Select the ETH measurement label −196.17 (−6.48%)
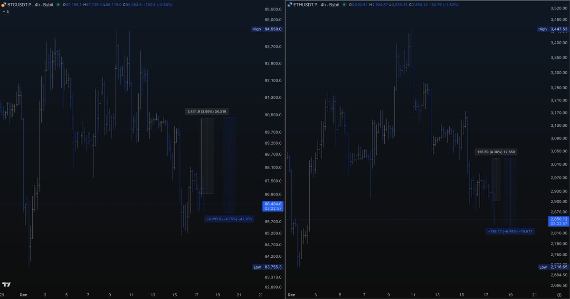The height and width of the screenshot is (299, 570). 510,231
